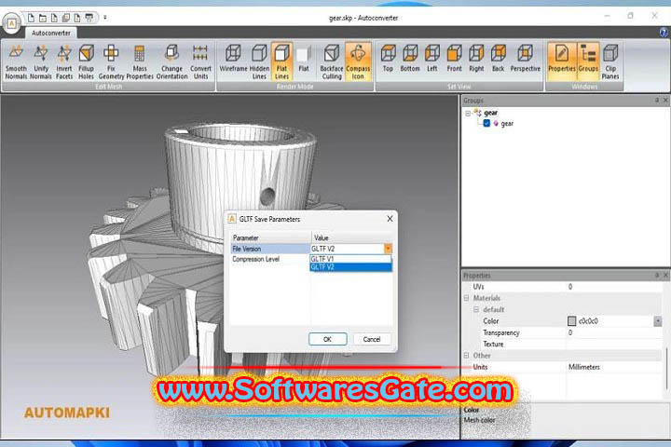The image size is (671, 447).
Task: Open the Clip Planes window
Action: (610, 61)
